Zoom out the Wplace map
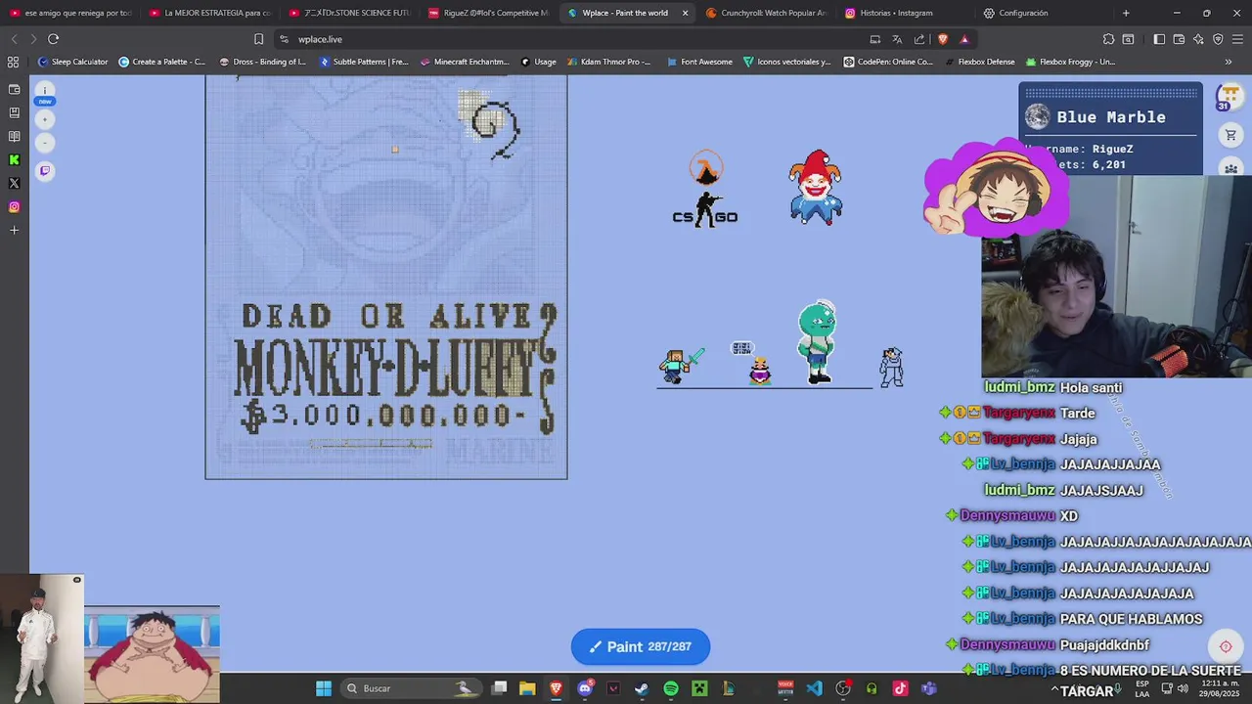Screen dimensions: 1252x704 (x=44, y=143)
